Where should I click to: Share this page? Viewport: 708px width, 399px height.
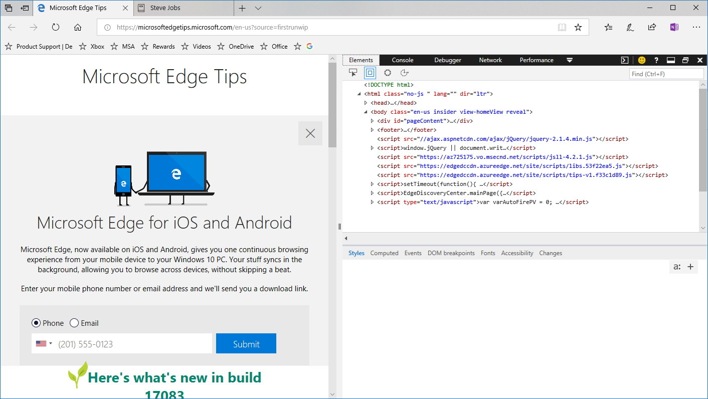652,27
